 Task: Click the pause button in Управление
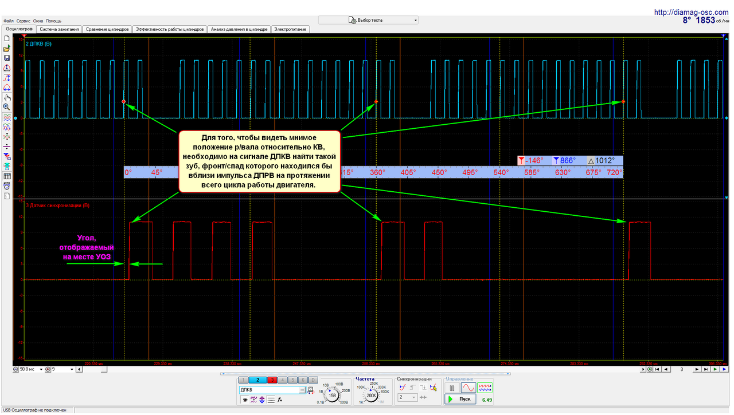click(451, 388)
